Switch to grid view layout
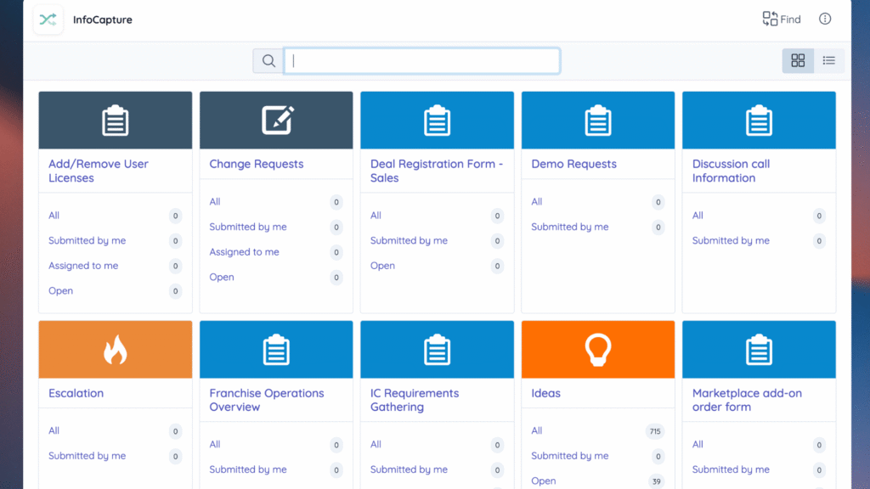Image resolution: width=870 pixels, height=489 pixels. [797, 60]
